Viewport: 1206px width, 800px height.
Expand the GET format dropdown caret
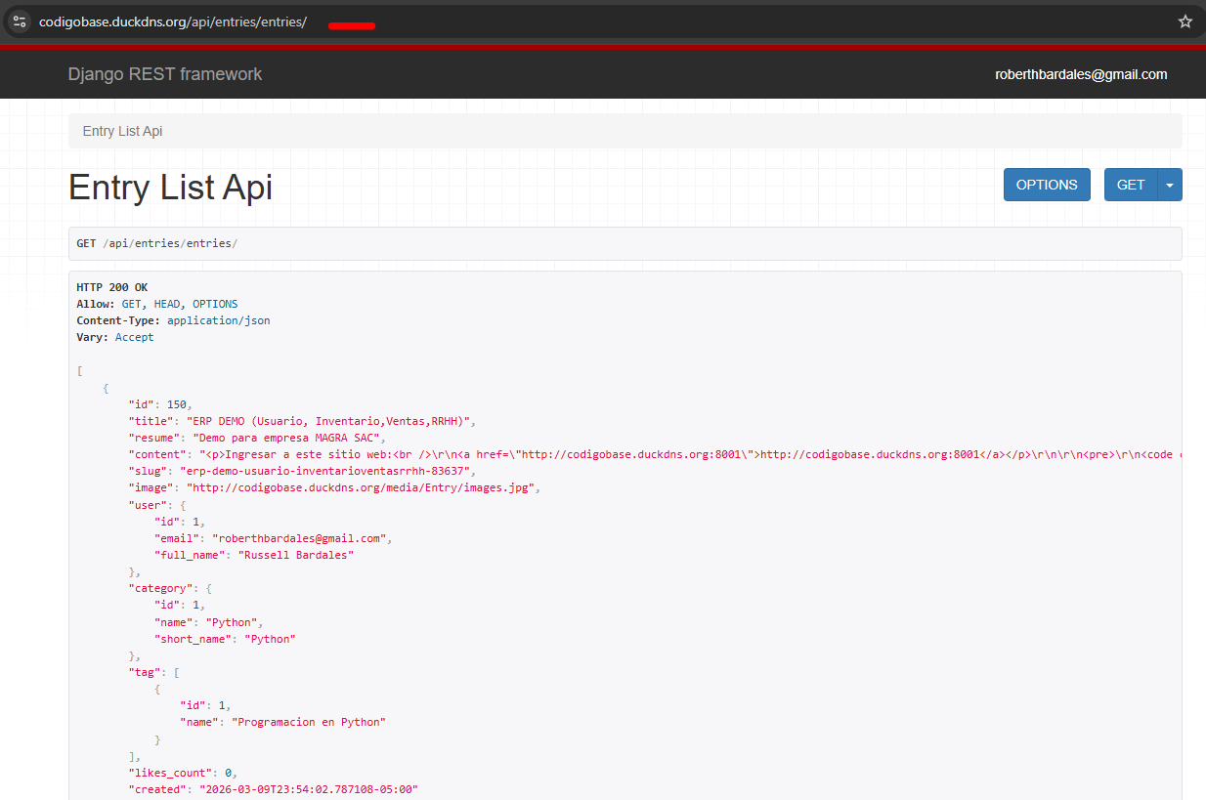point(1170,185)
